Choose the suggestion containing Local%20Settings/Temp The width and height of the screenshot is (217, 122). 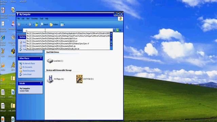pos(68,36)
